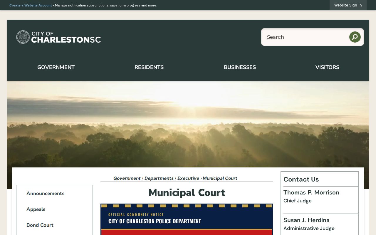Screen dimensions: 376x235
Task: Go to Executive breadcrumb link
Action: 188,178
